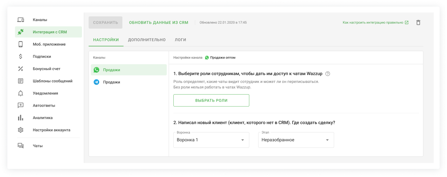
Task: Click the trash delete icon
Action: [x=418, y=22]
